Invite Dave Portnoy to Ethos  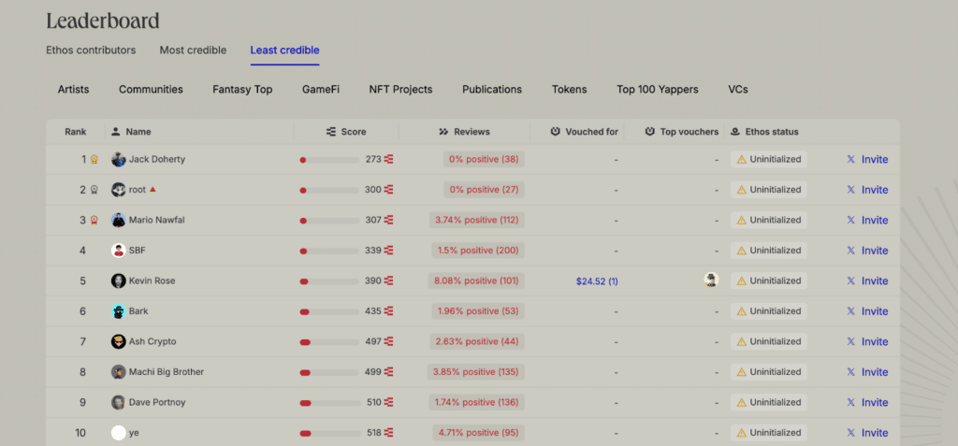click(875, 402)
